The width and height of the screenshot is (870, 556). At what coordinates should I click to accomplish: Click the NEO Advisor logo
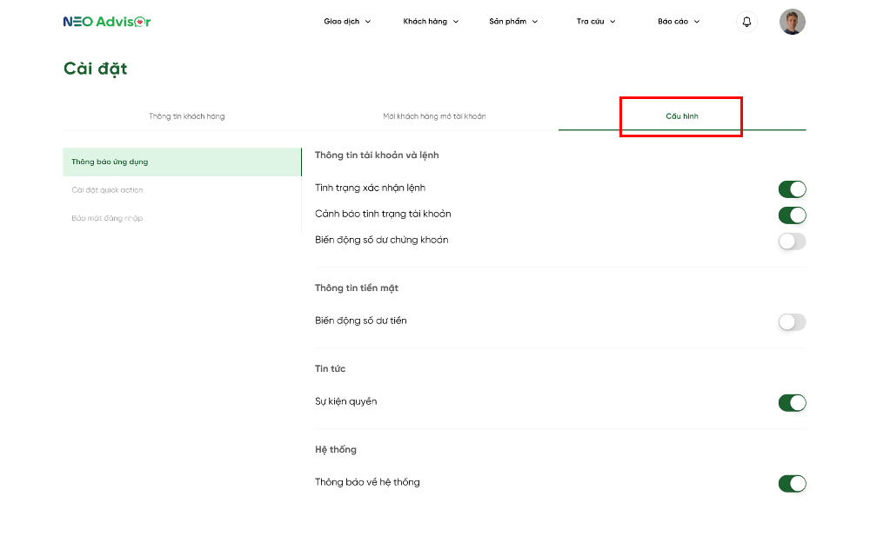click(107, 22)
